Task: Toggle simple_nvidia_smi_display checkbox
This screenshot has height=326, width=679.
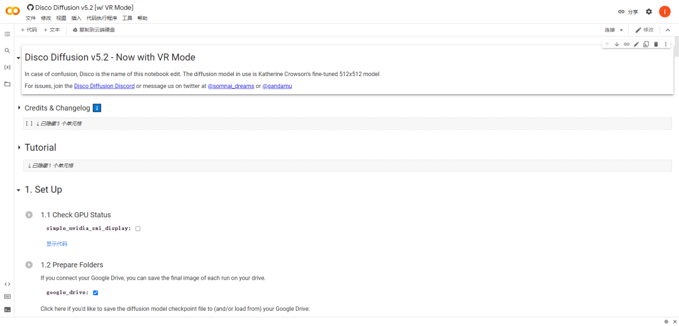Action: pos(138,229)
